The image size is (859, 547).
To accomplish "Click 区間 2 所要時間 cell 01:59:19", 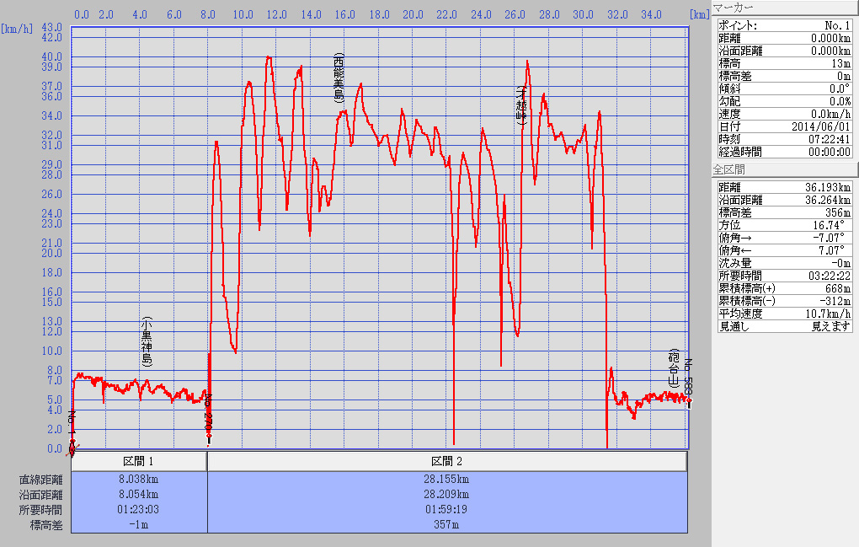I will coord(447,510).
